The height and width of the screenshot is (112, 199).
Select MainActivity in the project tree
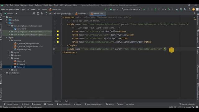20,29
